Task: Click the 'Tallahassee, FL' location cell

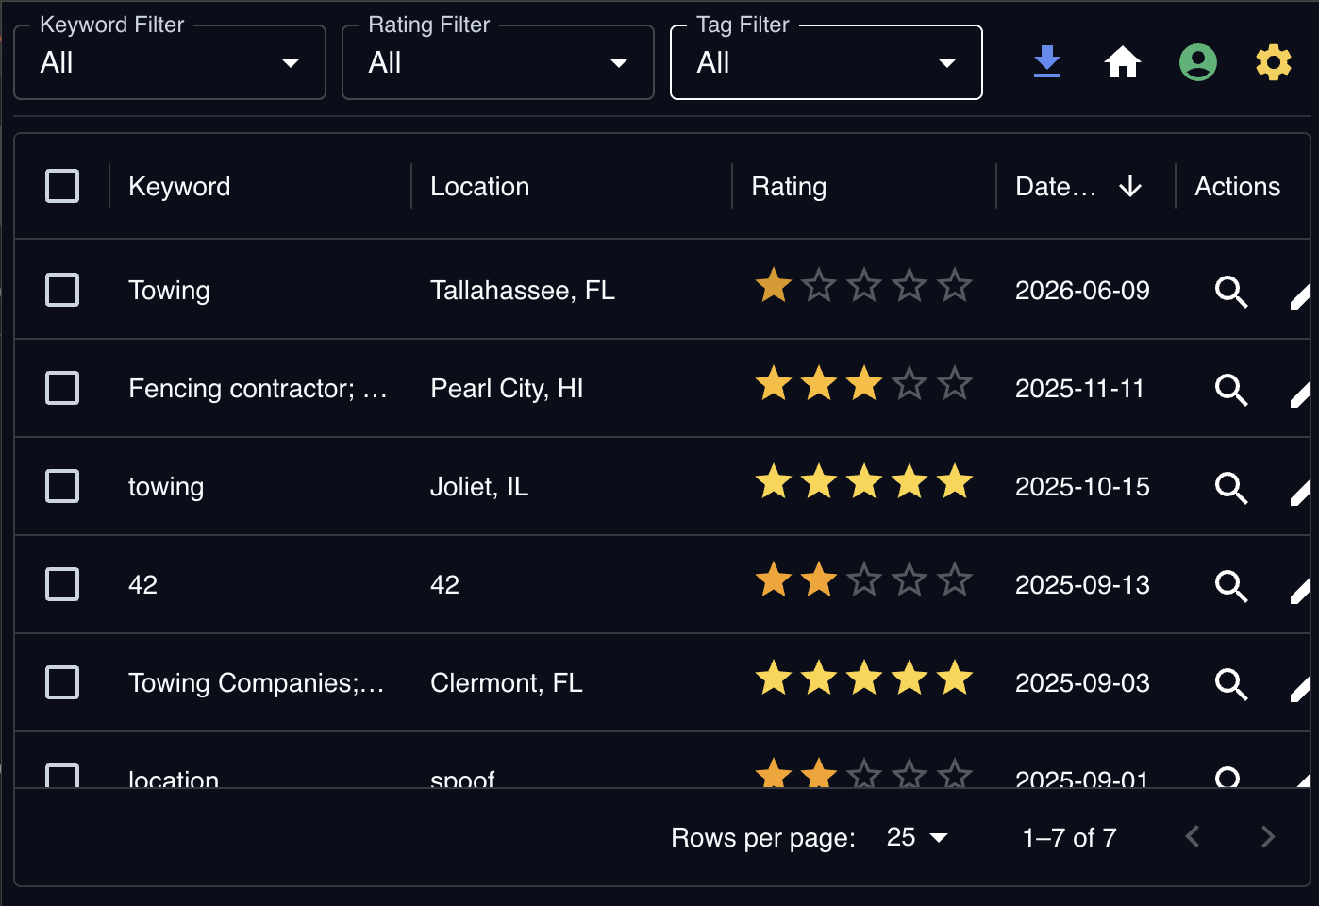Action: click(x=523, y=291)
